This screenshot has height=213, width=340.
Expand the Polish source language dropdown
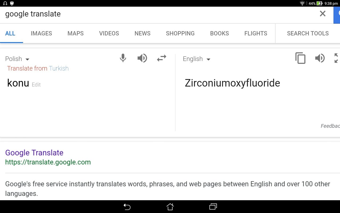coord(17,59)
